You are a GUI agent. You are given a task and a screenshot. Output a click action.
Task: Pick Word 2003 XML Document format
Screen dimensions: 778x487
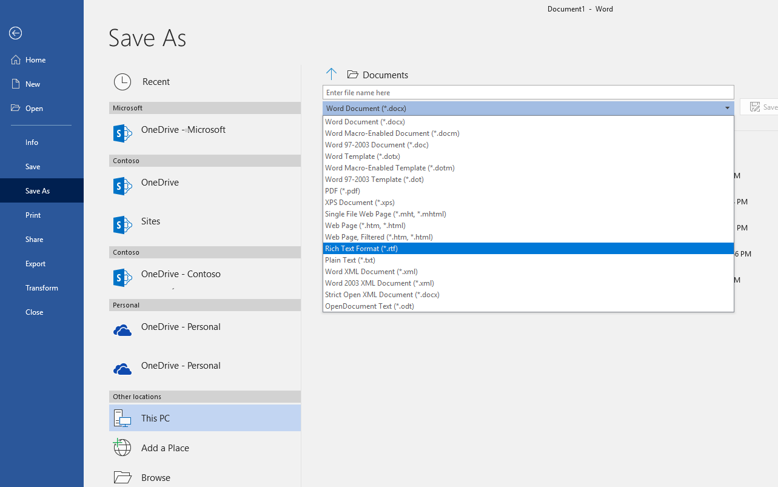pos(528,283)
